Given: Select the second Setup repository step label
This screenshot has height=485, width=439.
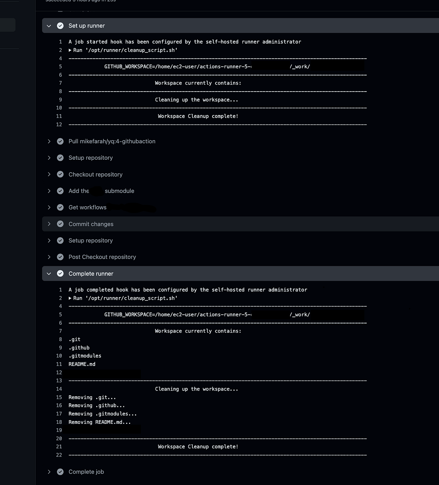Looking at the screenshot, I should click(x=90, y=240).
